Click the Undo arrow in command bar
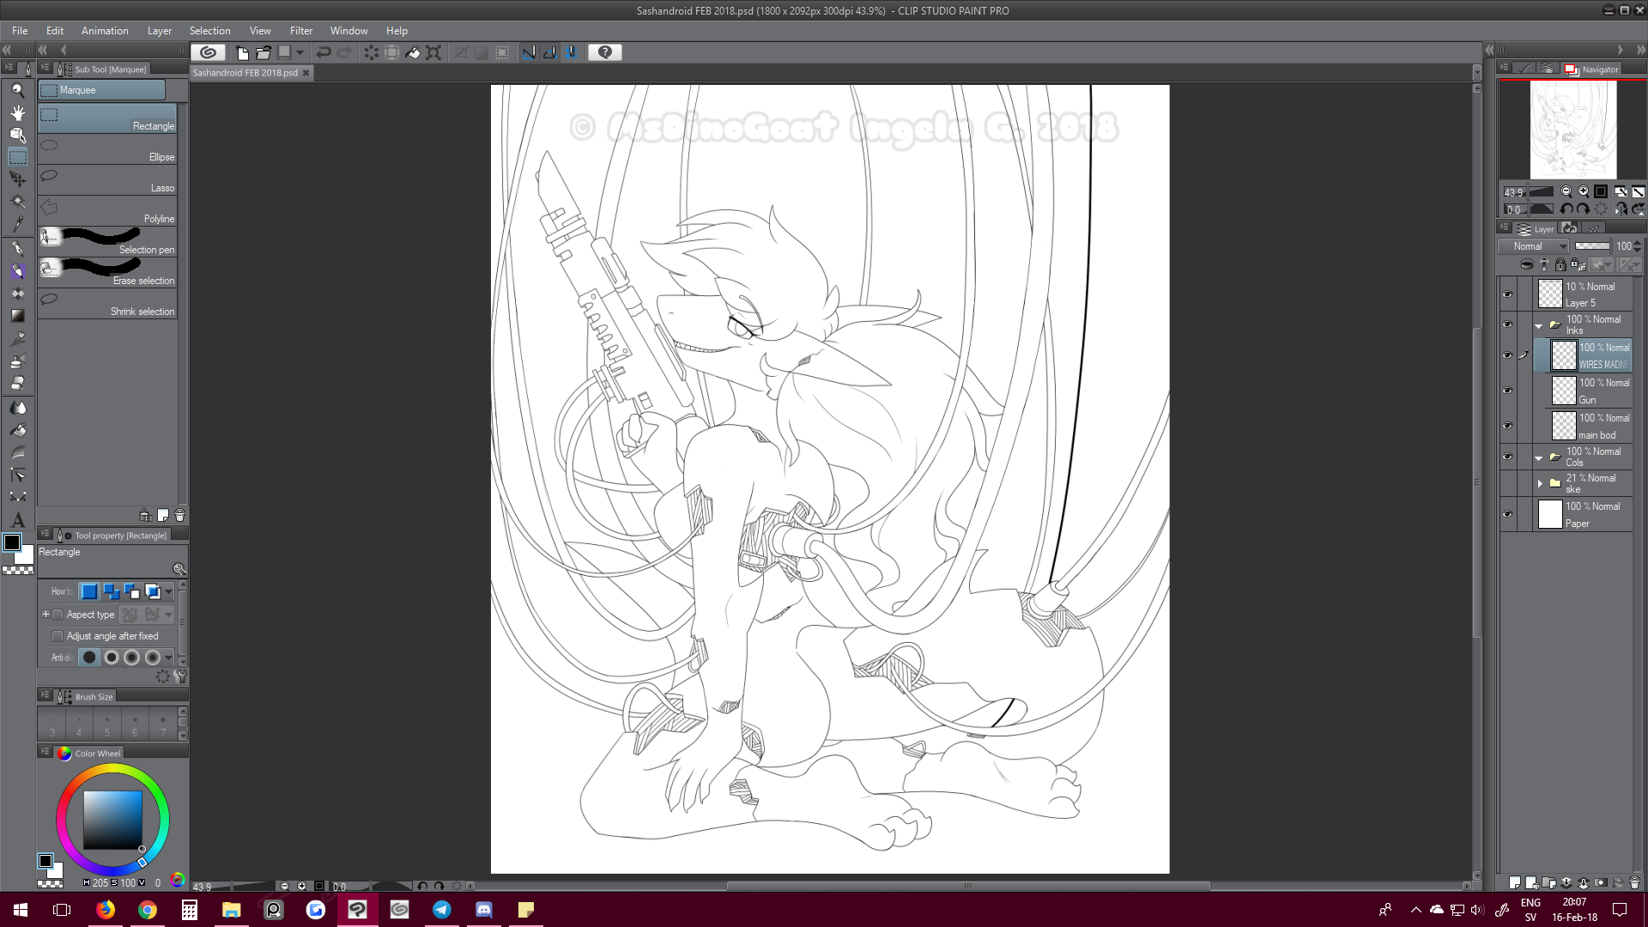Viewport: 1648px width, 927px height. click(323, 52)
